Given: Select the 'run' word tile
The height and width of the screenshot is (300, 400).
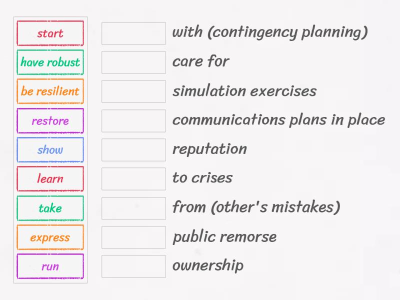Looking at the screenshot, I should coord(50,266).
